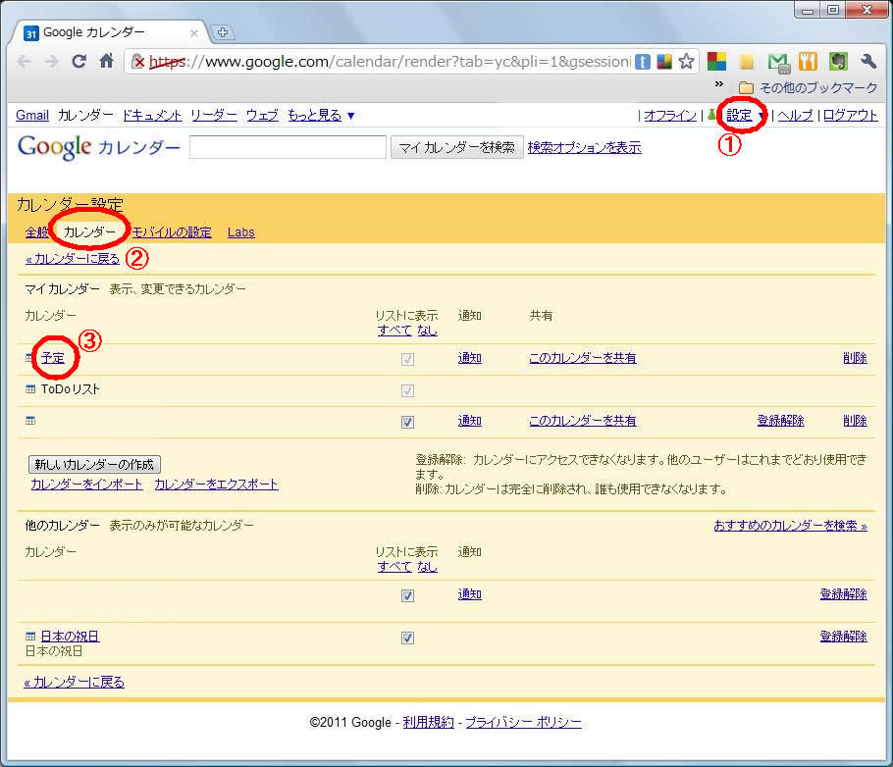Open the 日本の祝日 calendar link
893x767 pixels.
pos(71,637)
